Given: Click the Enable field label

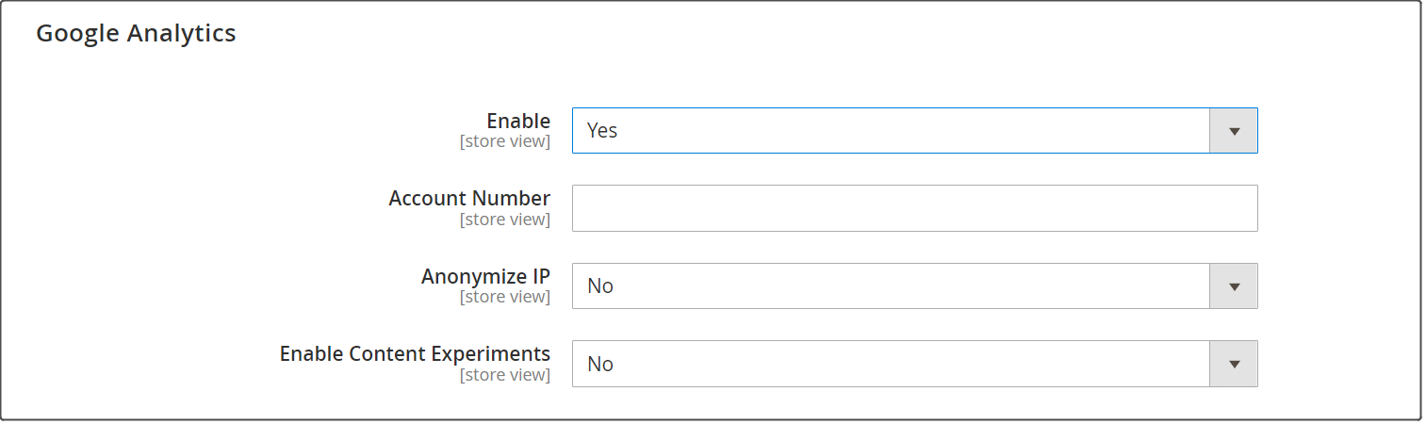Looking at the screenshot, I should click(x=517, y=121).
